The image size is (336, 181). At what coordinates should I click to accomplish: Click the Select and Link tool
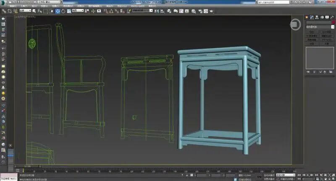point(4,11)
